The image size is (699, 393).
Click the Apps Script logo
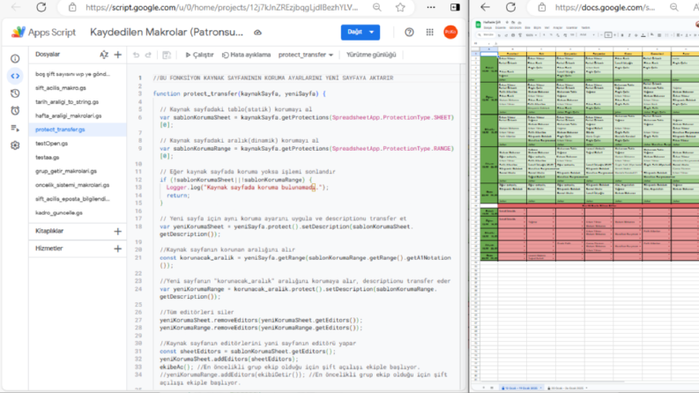[x=19, y=32]
